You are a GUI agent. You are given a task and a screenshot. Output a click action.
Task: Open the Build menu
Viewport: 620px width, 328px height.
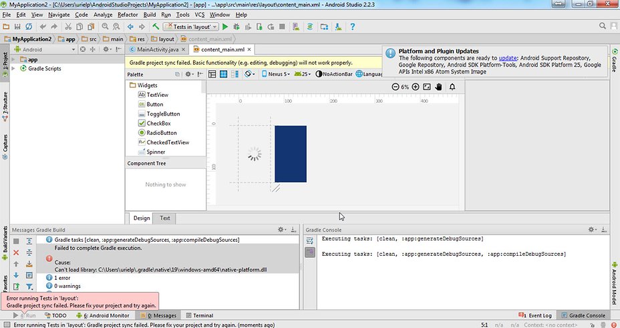point(150,15)
